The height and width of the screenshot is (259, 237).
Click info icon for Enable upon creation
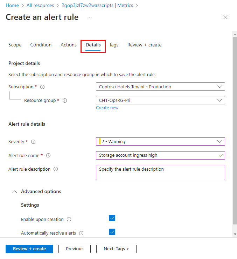[69, 220]
